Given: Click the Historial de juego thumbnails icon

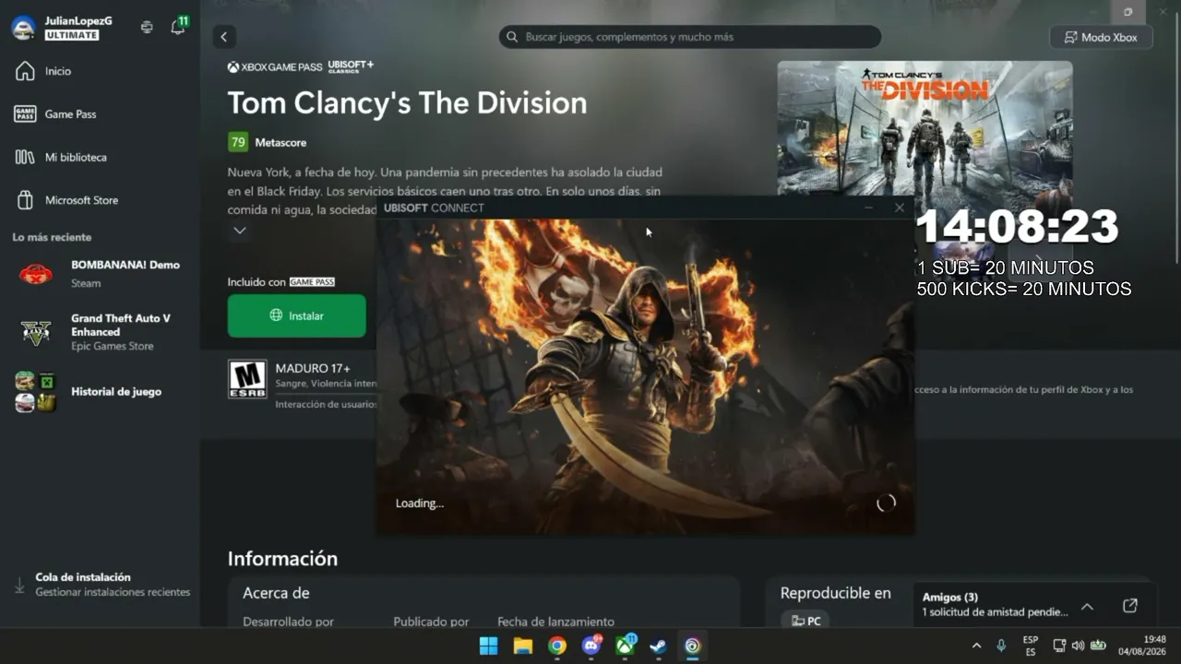Looking at the screenshot, I should (x=36, y=392).
